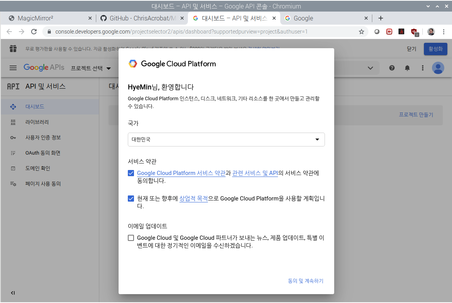Click the browser forward arrow
This screenshot has width=452, height=303.
coord(22,32)
